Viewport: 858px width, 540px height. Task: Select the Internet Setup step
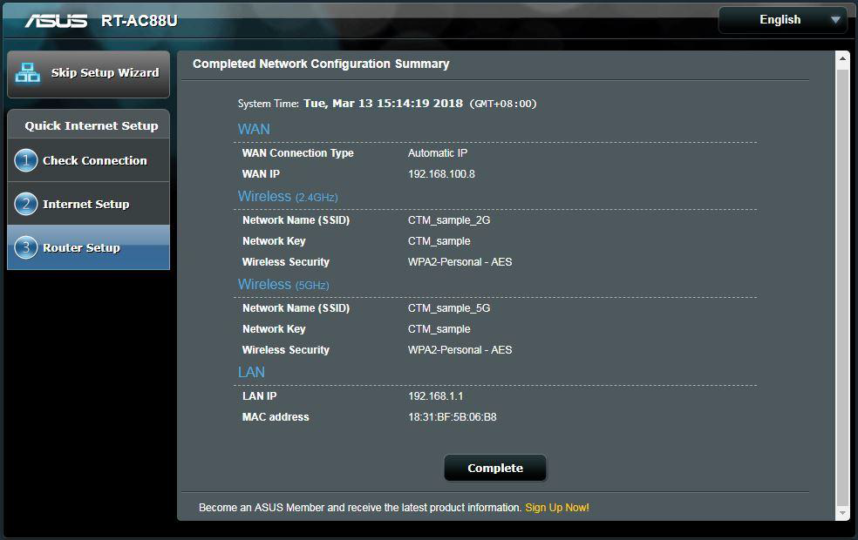(x=89, y=204)
